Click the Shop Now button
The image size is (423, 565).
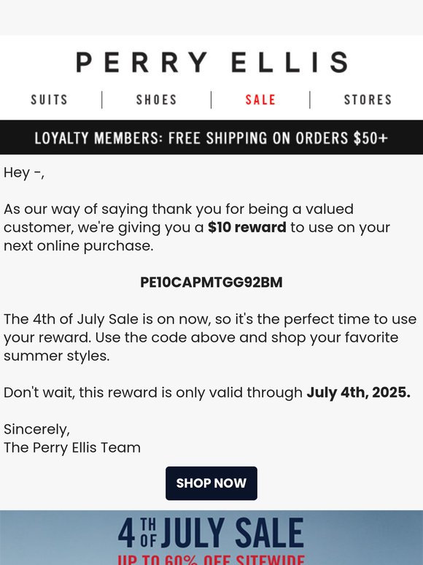tap(211, 483)
